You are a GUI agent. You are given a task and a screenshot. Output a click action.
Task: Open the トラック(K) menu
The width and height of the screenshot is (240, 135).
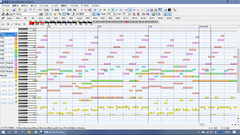tap(74, 6)
